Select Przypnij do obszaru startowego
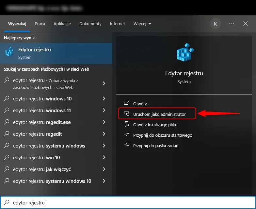The image size is (256, 209). [x=163, y=135]
